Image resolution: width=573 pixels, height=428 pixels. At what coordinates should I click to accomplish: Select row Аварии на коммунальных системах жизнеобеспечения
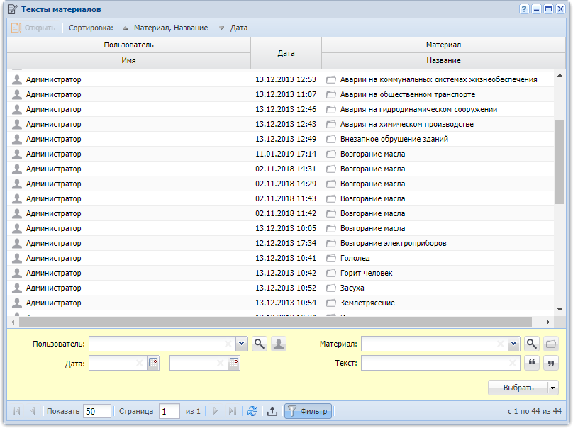(281, 79)
